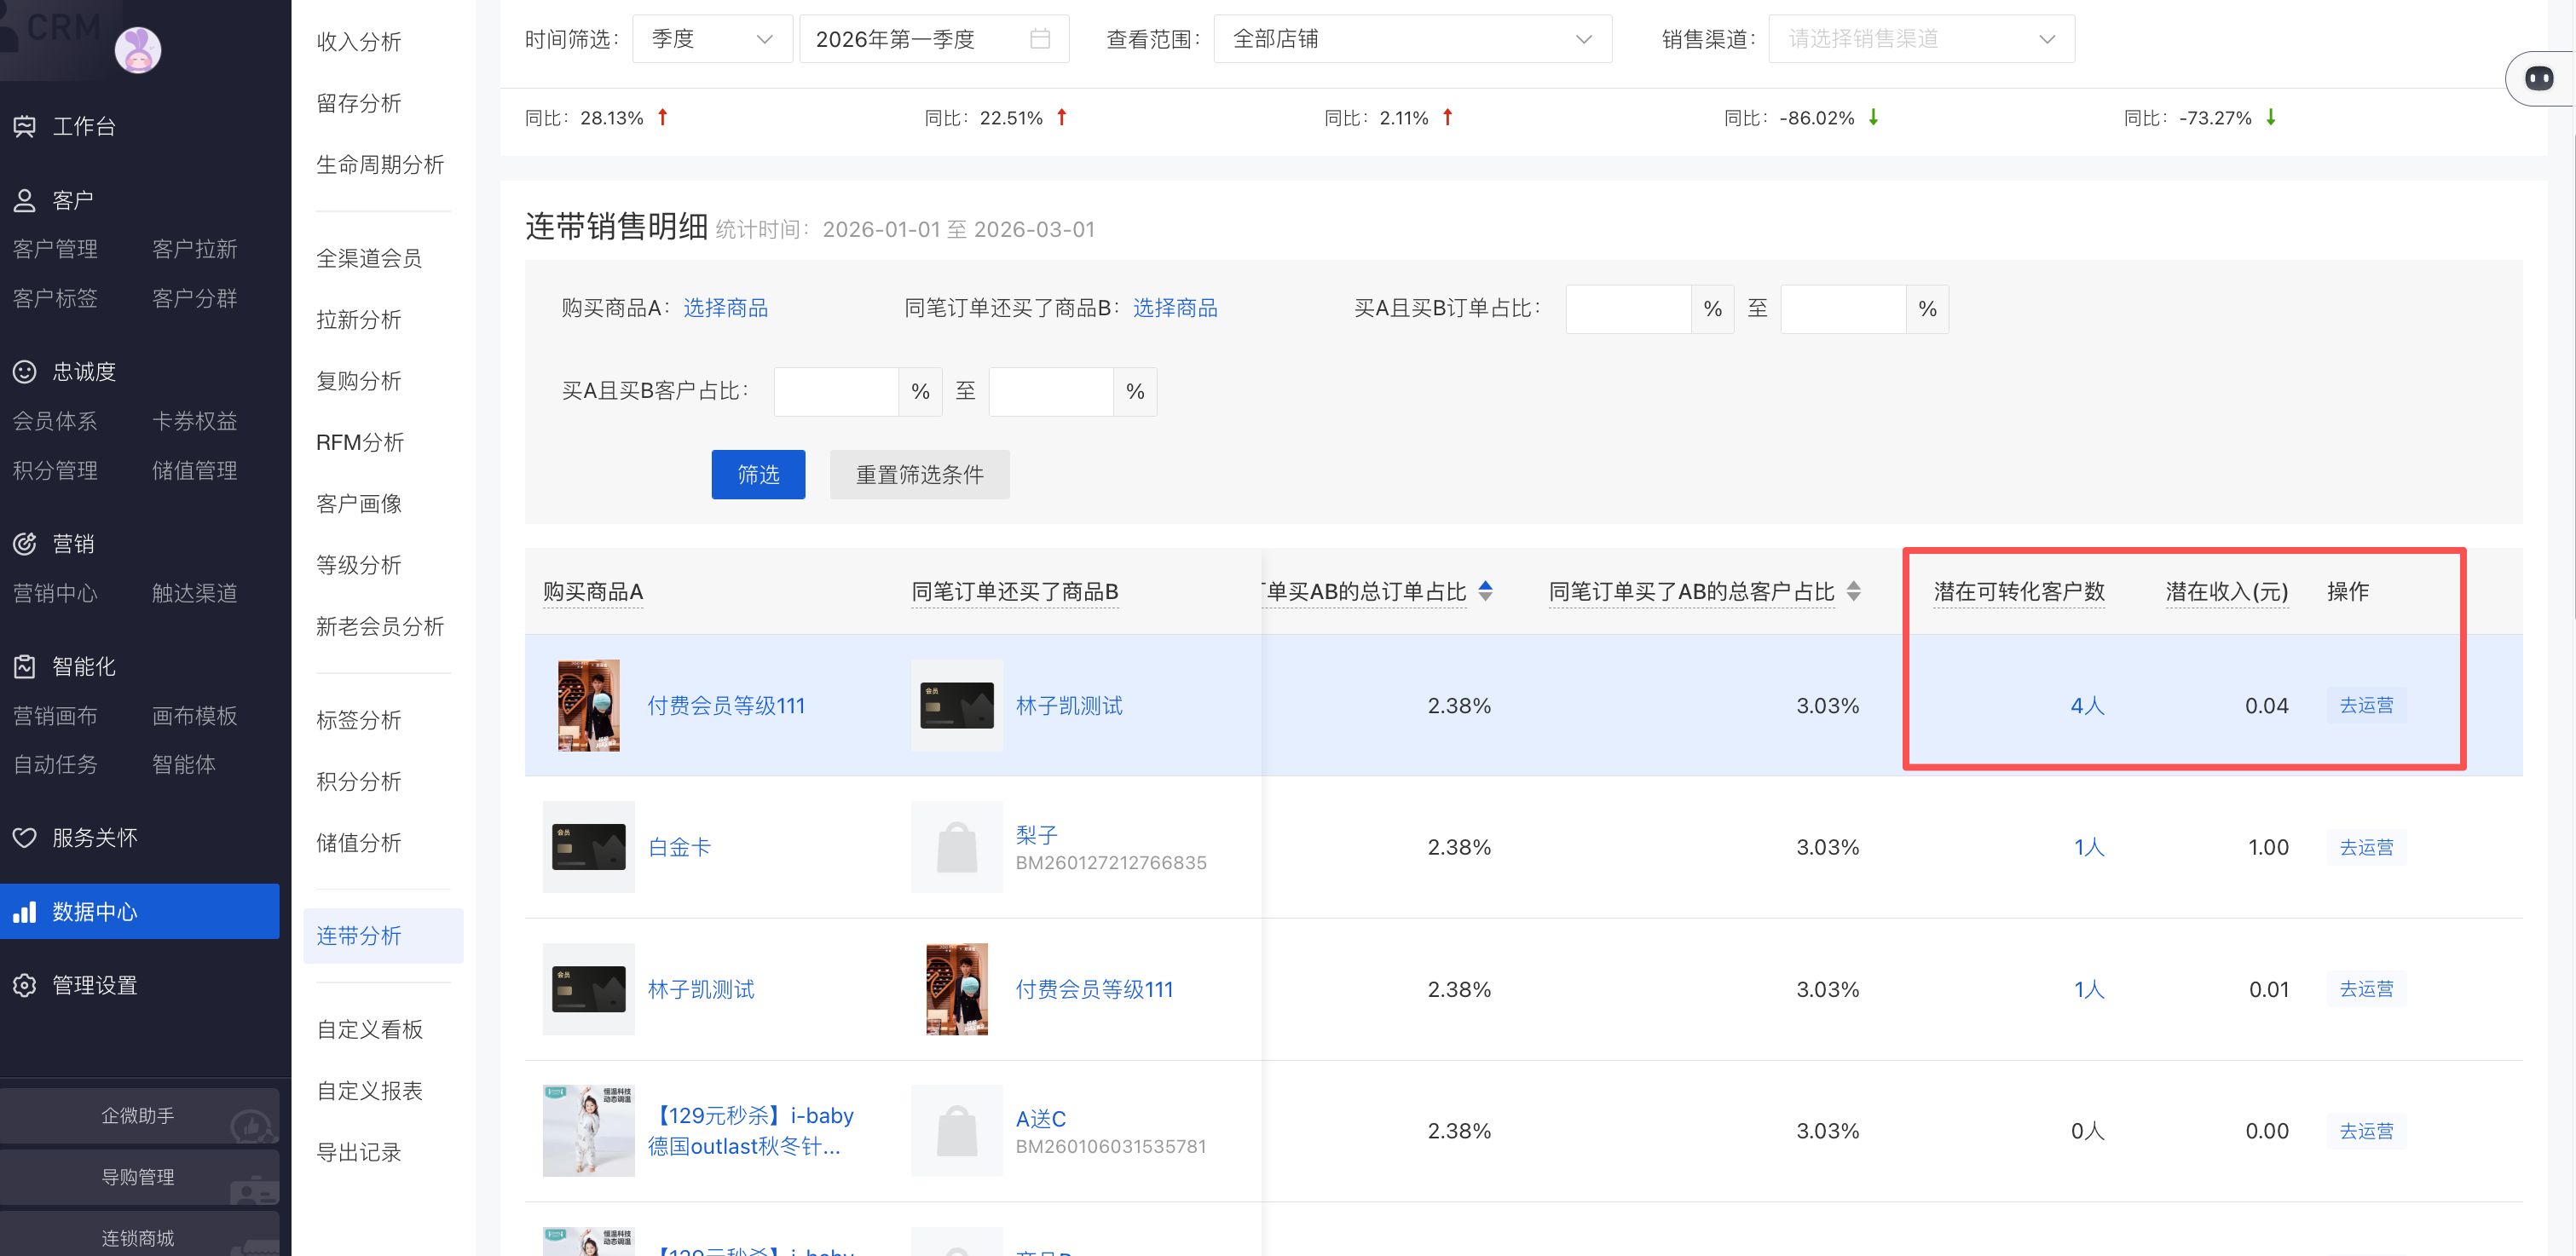Click the blue 筛选 button
Image resolution: width=2576 pixels, height=1256 pixels.
click(x=758, y=474)
